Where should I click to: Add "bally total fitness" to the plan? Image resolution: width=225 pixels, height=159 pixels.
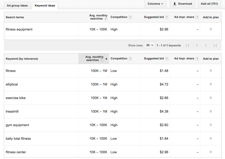click(x=211, y=138)
